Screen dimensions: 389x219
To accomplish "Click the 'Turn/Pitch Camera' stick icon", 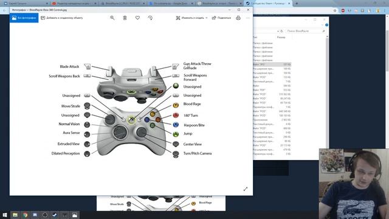I will click(176, 154).
